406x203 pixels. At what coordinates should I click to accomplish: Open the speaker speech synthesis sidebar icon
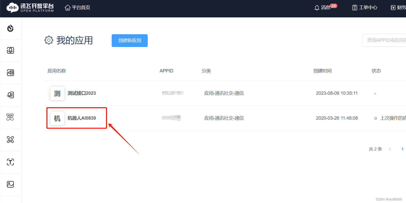coord(10,73)
